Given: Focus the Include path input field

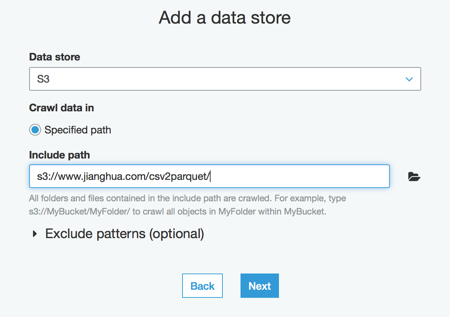Looking at the screenshot, I should tap(209, 177).
